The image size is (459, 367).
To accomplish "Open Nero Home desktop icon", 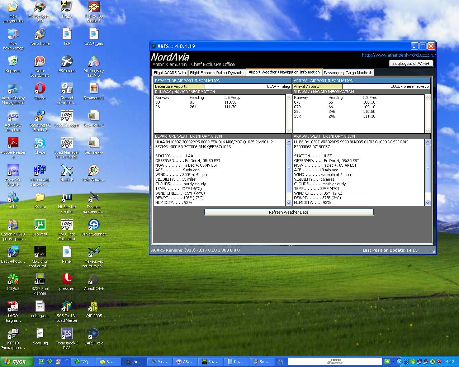I will tap(40, 37).
